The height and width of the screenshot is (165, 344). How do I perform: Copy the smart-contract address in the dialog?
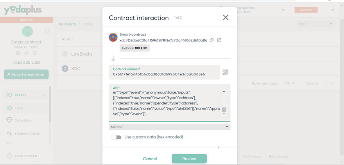pyautogui.click(x=211, y=40)
